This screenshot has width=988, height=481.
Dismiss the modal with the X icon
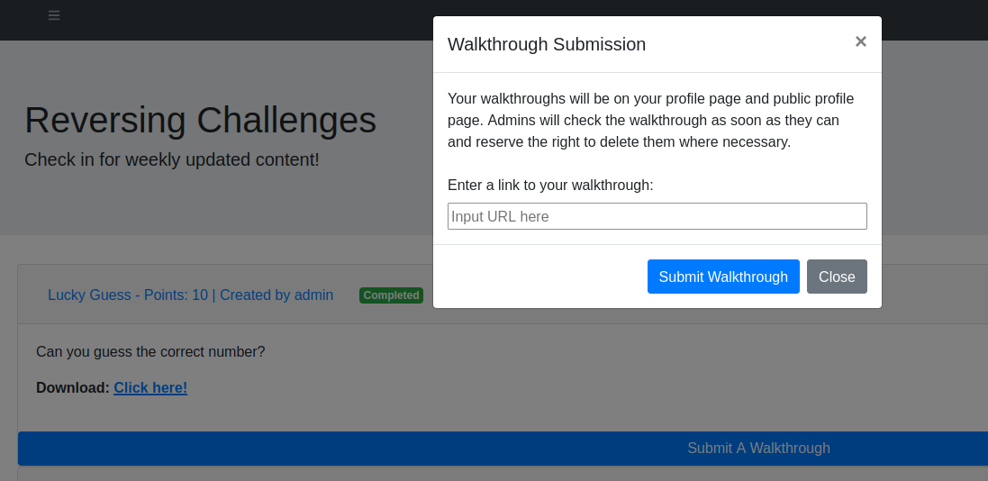(x=860, y=41)
